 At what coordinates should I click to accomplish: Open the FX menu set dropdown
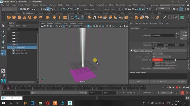[x=9, y=9]
